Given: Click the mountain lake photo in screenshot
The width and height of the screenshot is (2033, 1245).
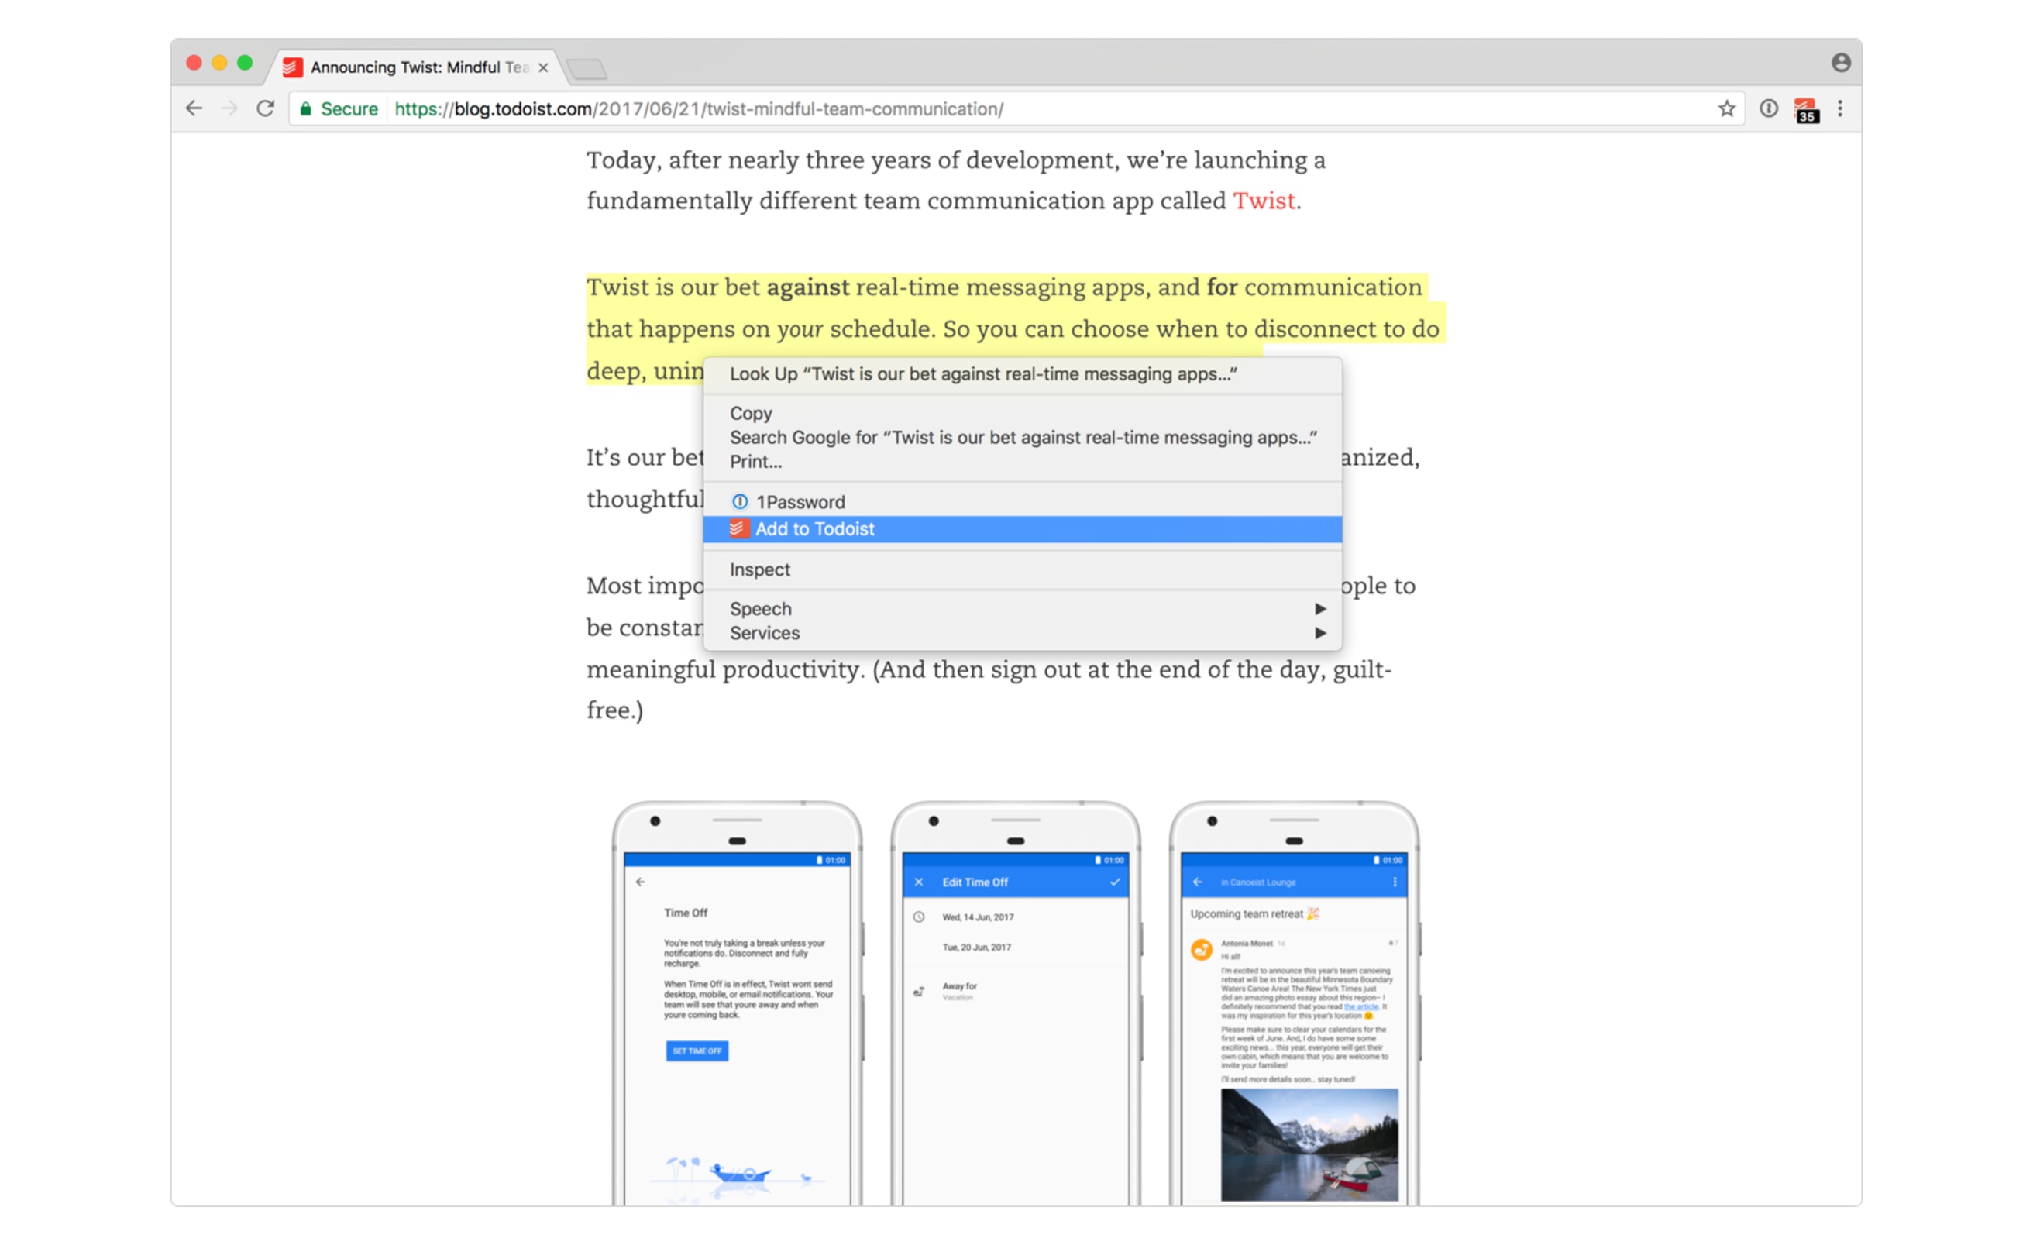Looking at the screenshot, I should coord(1309,1144).
